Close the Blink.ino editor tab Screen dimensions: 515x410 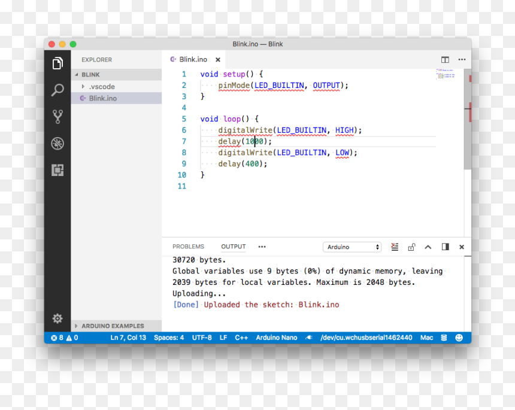point(218,60)
